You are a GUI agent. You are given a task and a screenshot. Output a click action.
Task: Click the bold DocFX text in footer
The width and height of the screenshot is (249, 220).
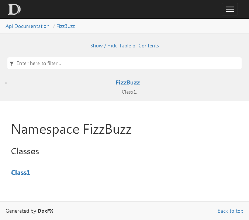tap(45, 211)
